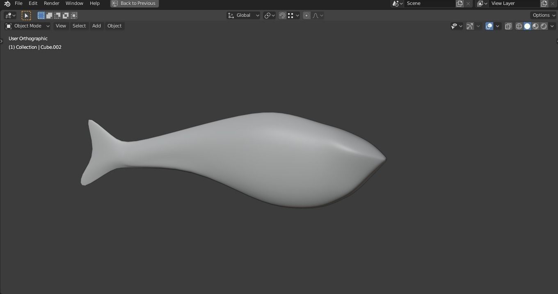Click the User Orthographic text
The height and width of the screenshot is (294, 558).
(x=28, y=39)
